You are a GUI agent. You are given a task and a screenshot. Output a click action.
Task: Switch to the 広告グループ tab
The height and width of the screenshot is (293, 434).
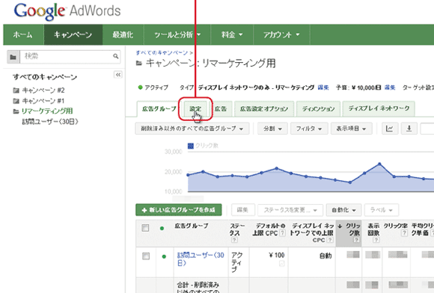(159, 109)
